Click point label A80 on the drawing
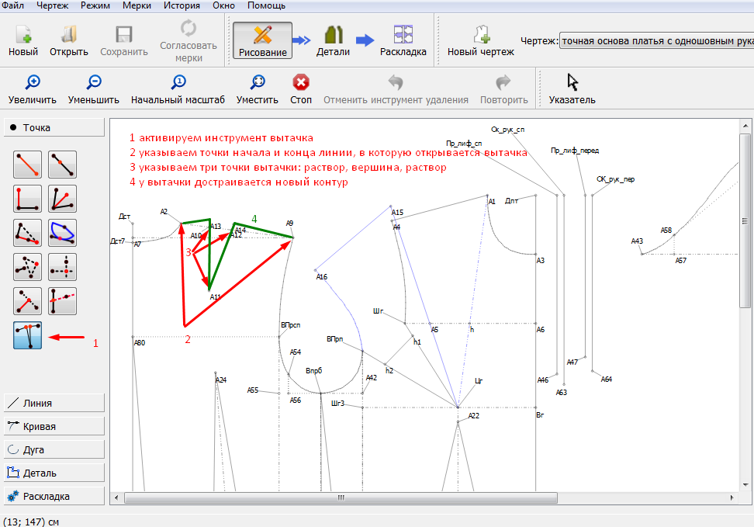Viewport: 754px width, 527px height. click(140, 343)
